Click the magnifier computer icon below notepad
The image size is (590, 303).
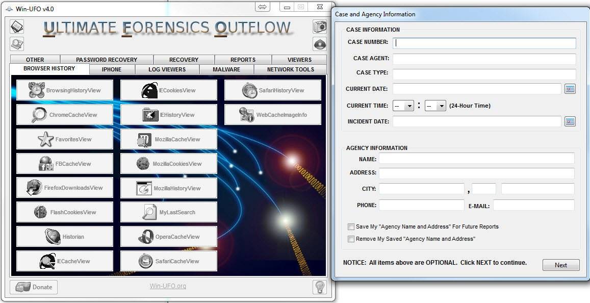click(x=16, y=44)
